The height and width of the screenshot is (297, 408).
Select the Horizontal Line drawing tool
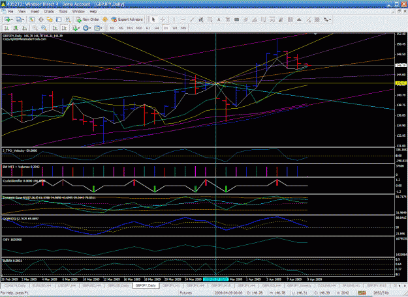pyautogui.click(x=183, y=20)
